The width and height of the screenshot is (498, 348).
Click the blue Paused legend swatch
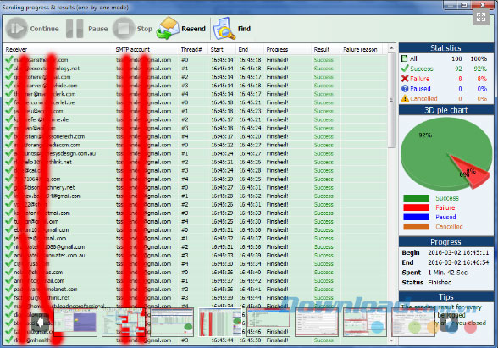[416, 217]
